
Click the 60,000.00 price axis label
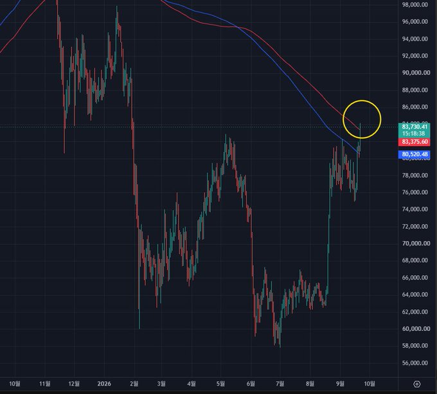[416, 329]
